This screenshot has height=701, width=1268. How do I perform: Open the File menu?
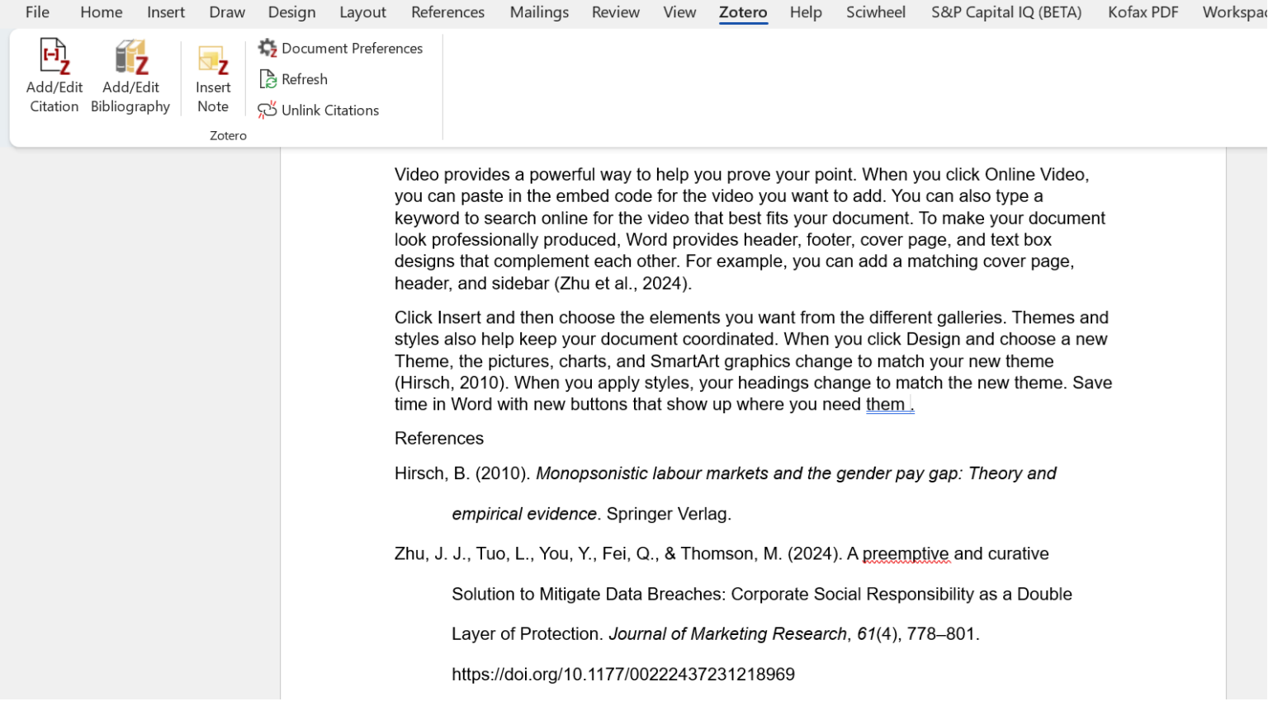[37, 12]
